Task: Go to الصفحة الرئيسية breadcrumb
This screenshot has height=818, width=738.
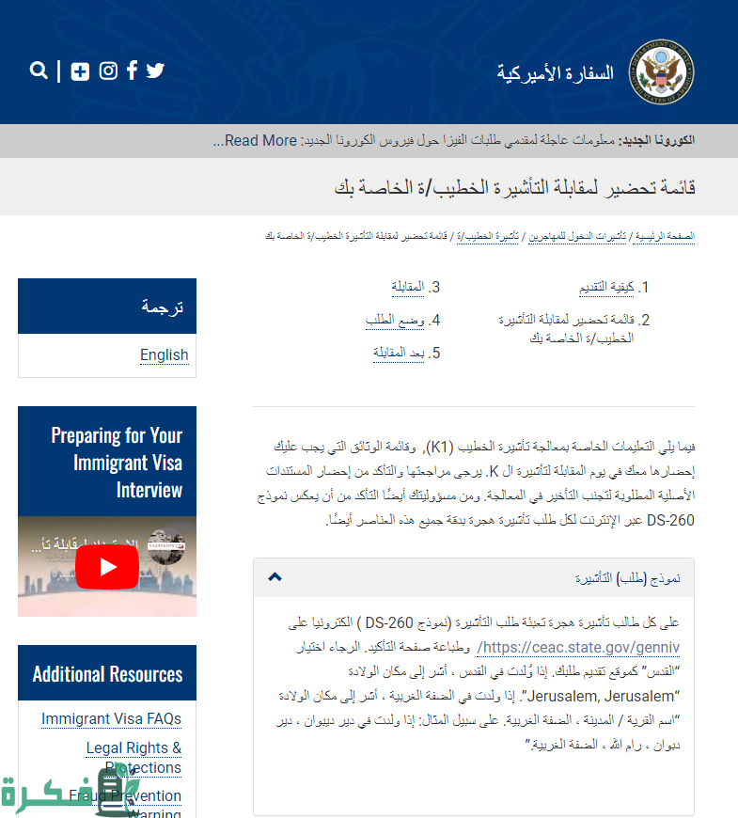Action: point(664,236)
